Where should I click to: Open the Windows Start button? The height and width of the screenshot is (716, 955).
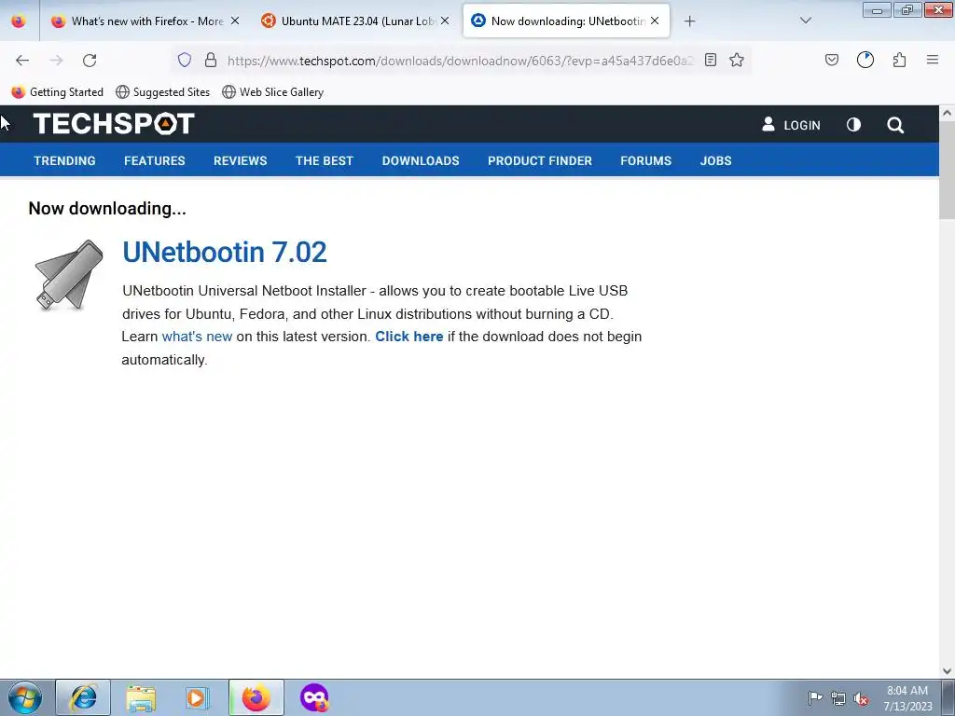25,697
